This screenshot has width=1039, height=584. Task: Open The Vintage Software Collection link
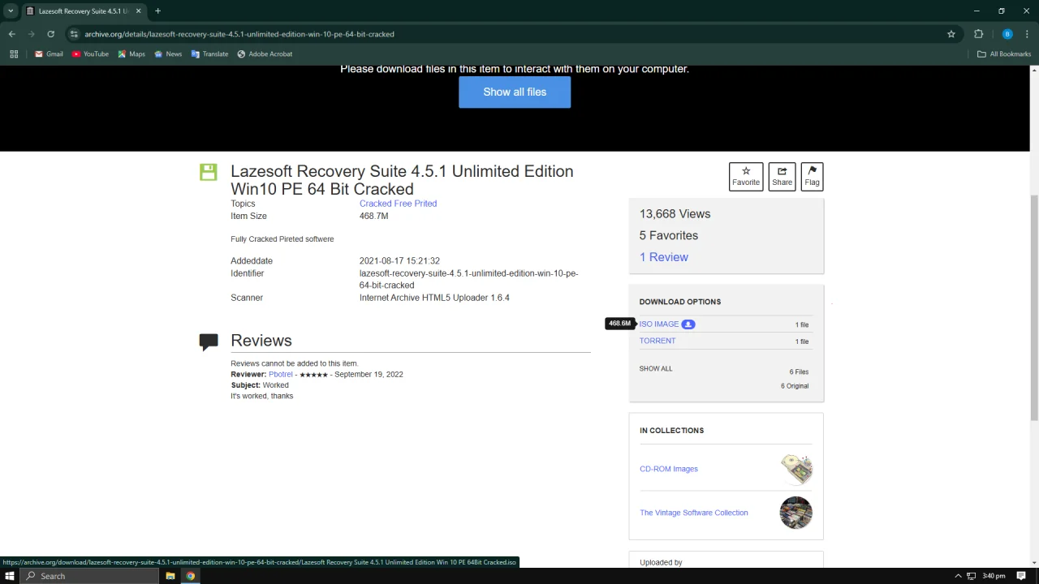[x=694, y=513]
